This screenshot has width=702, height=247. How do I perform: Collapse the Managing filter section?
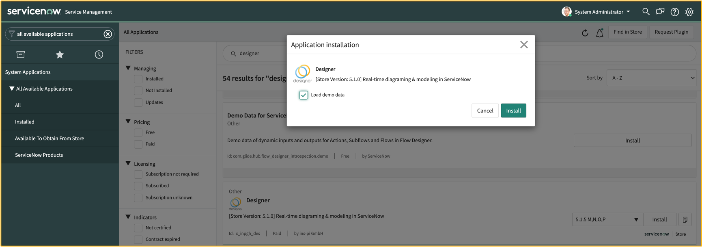point(128,68)
